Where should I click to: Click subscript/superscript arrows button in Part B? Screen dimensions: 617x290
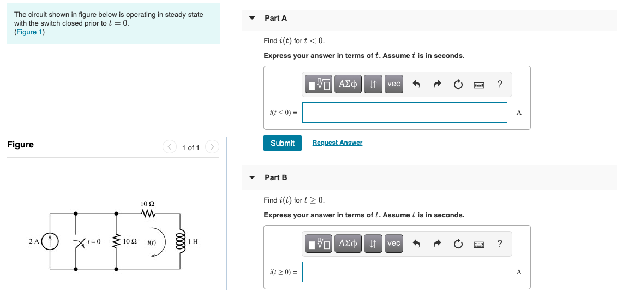pyautogui.click(x=374, y=244)
